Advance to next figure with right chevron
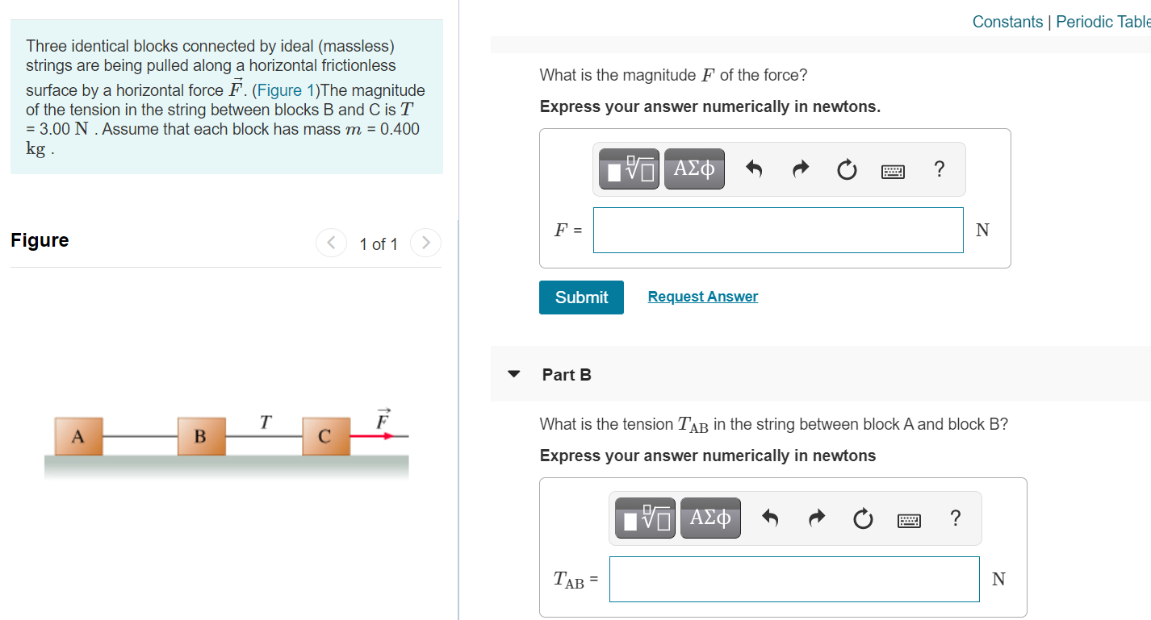 click(x=425, y=243)
